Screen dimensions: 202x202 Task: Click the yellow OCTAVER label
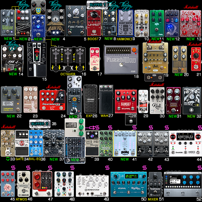[x=68, y=74]
